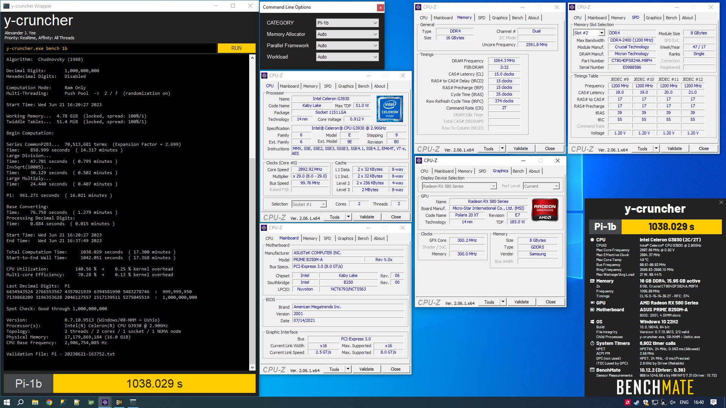Launch Google Chrome from the taskbar
The width and height of the screenshot is (726, 408).
(x=49, y=402)
